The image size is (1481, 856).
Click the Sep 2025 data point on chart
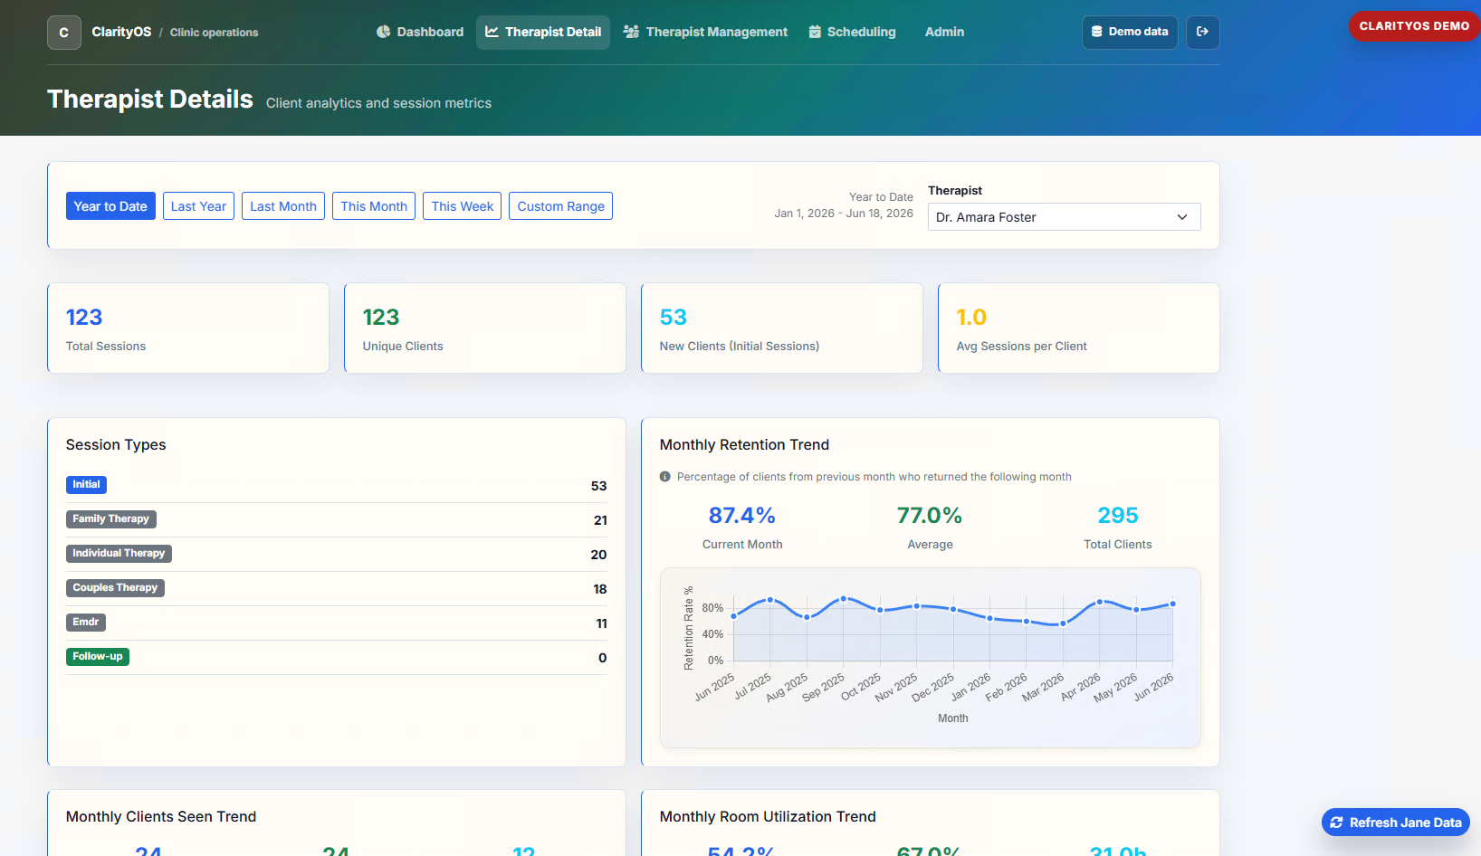click(x=844, y=599)
